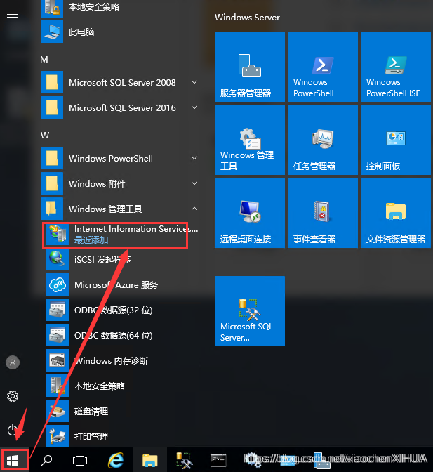Click the Windows Start button
Screen dimensions: 433x472
point(13,460)
